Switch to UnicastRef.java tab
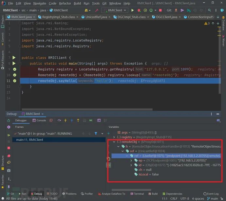 96,17
